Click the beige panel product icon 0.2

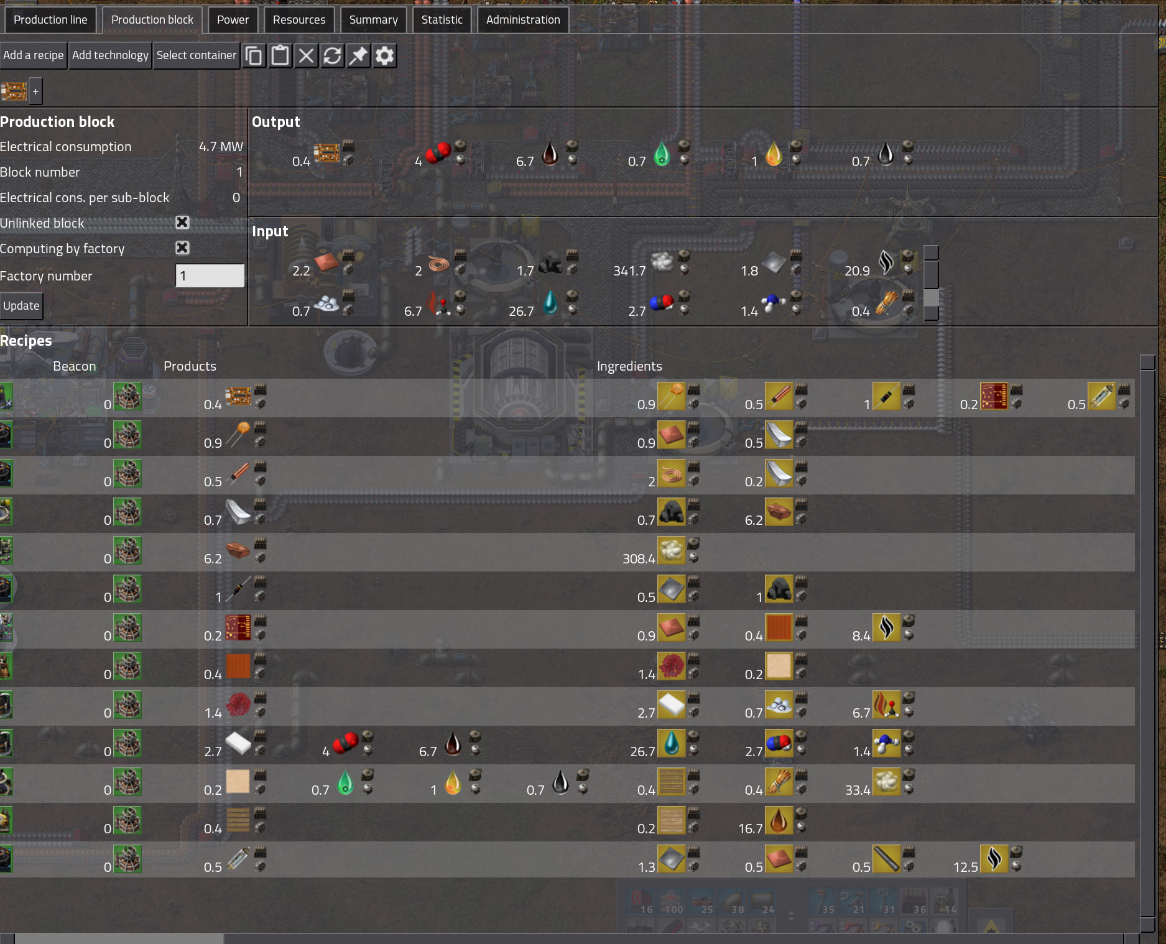click(238, 782)
